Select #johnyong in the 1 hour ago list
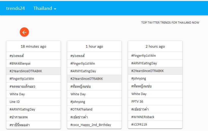 [x=78, y=102]
